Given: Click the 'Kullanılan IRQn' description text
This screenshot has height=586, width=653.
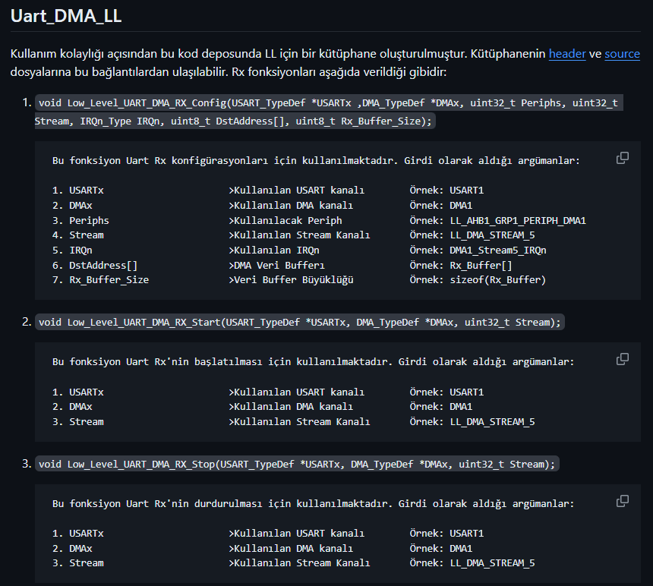Looking at the screenshot, I should (x=276, y=250).
